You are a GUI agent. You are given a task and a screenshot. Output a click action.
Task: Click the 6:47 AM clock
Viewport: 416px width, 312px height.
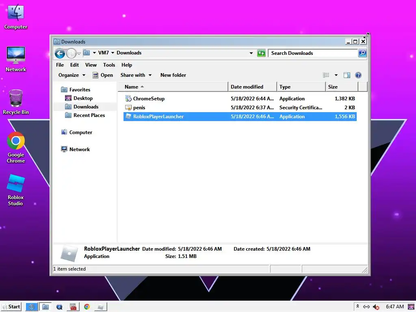click(x=395, y=307)
